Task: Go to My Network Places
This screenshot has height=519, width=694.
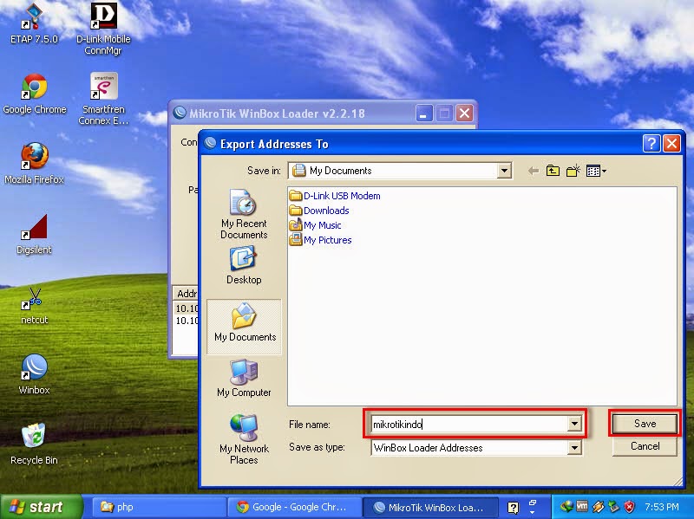Action: (x=244, y=439)
